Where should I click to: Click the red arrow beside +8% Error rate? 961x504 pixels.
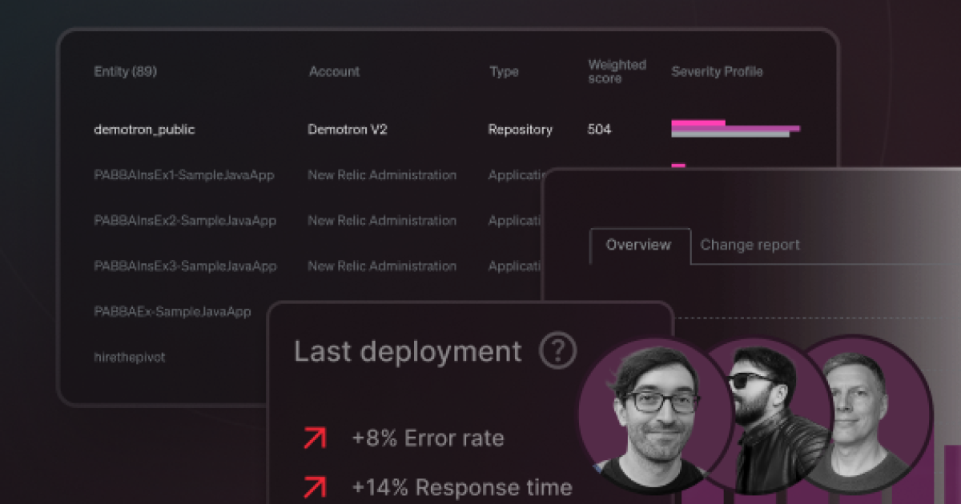pyautogui.click(x=315, y=438)
